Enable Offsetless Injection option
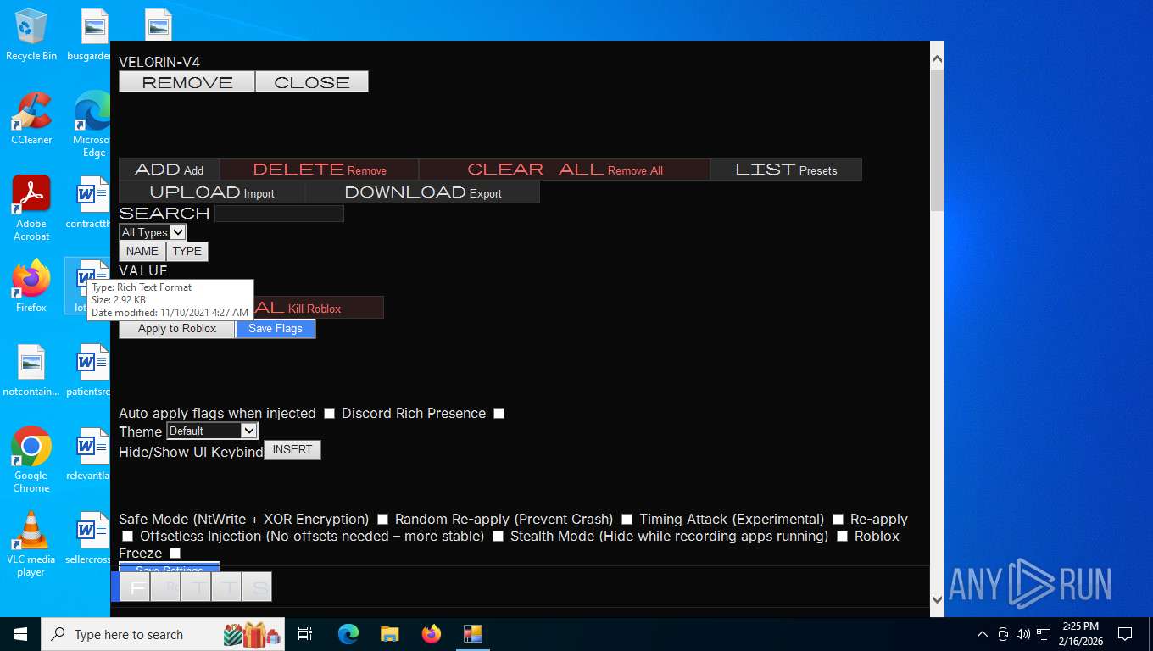The image size is (1153, 651). [498, 536]
